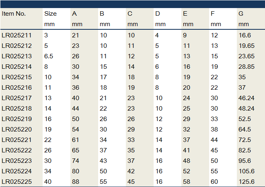Click the A value 61
This screenshot has width=265, height=187.
75,140
